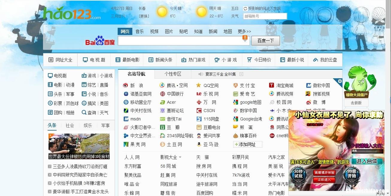Click the 进入合体 ad button
The image size is (391, 196).
click(x=366, y=161)
